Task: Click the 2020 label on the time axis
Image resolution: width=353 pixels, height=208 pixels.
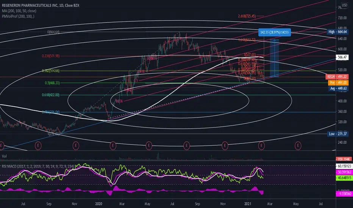Action: click(x=98, y=204)
